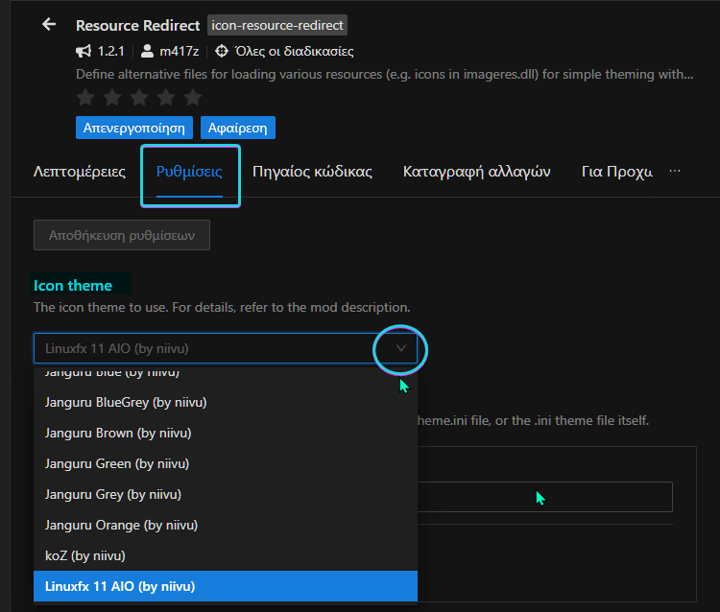Click the Απενεργοποίηση button
Screen dimensions: 720x612
coord(134,128)
